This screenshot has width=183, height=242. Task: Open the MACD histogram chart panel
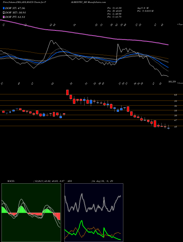(x=31, y=213)
